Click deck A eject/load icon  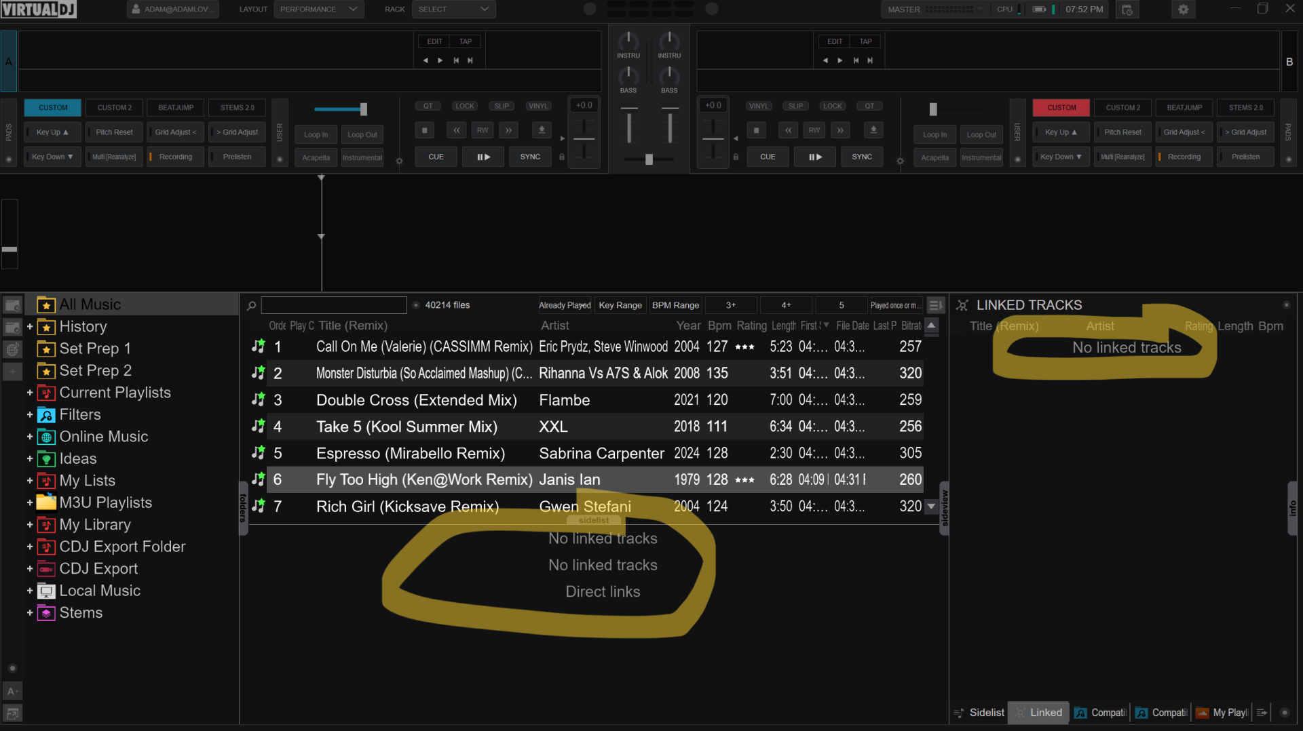[542, 130]
